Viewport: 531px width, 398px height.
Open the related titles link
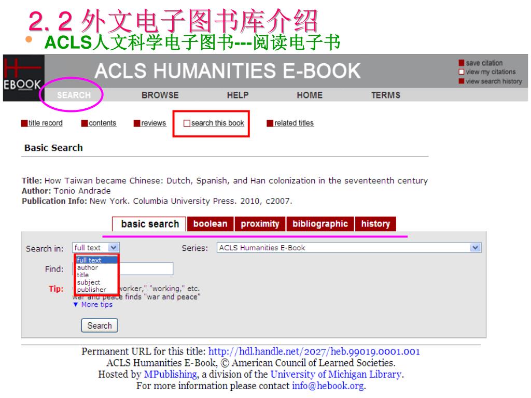click(294, 123)
